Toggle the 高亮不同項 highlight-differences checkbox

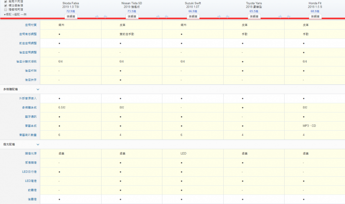click(6, 1)
